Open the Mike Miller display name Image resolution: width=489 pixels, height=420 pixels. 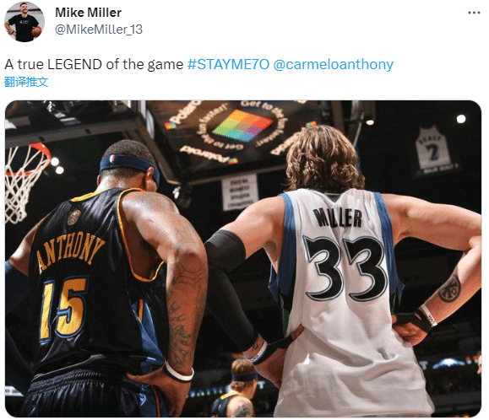pyautogui.click(x=89, y=13)
